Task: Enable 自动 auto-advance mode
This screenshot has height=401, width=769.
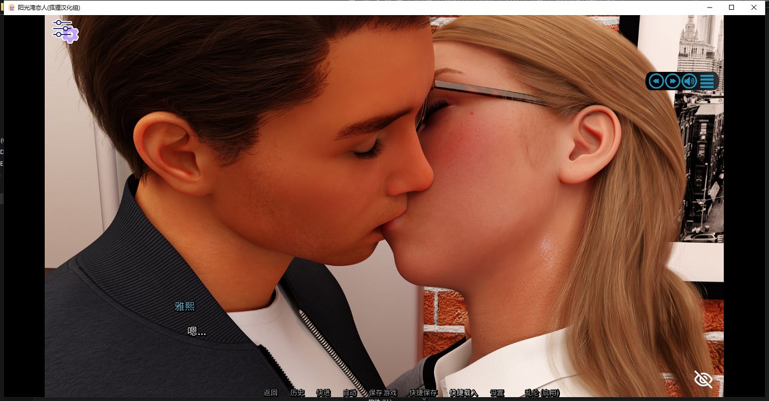Action: [349, 393]
